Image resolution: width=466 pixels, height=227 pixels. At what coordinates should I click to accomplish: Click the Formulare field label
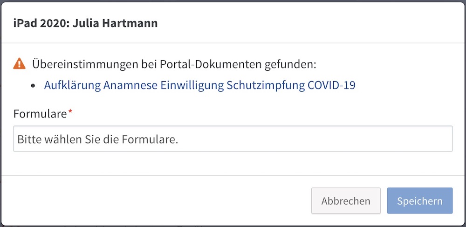tap(40, 114)
